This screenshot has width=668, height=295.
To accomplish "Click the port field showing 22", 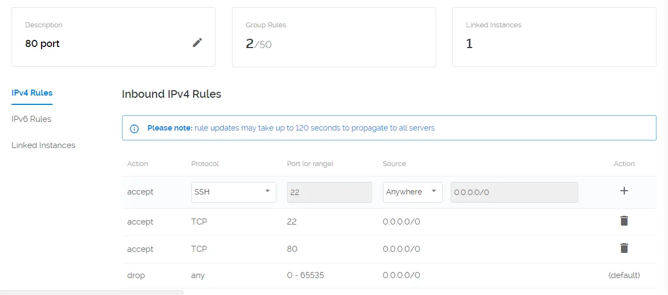I will (329, 192).
